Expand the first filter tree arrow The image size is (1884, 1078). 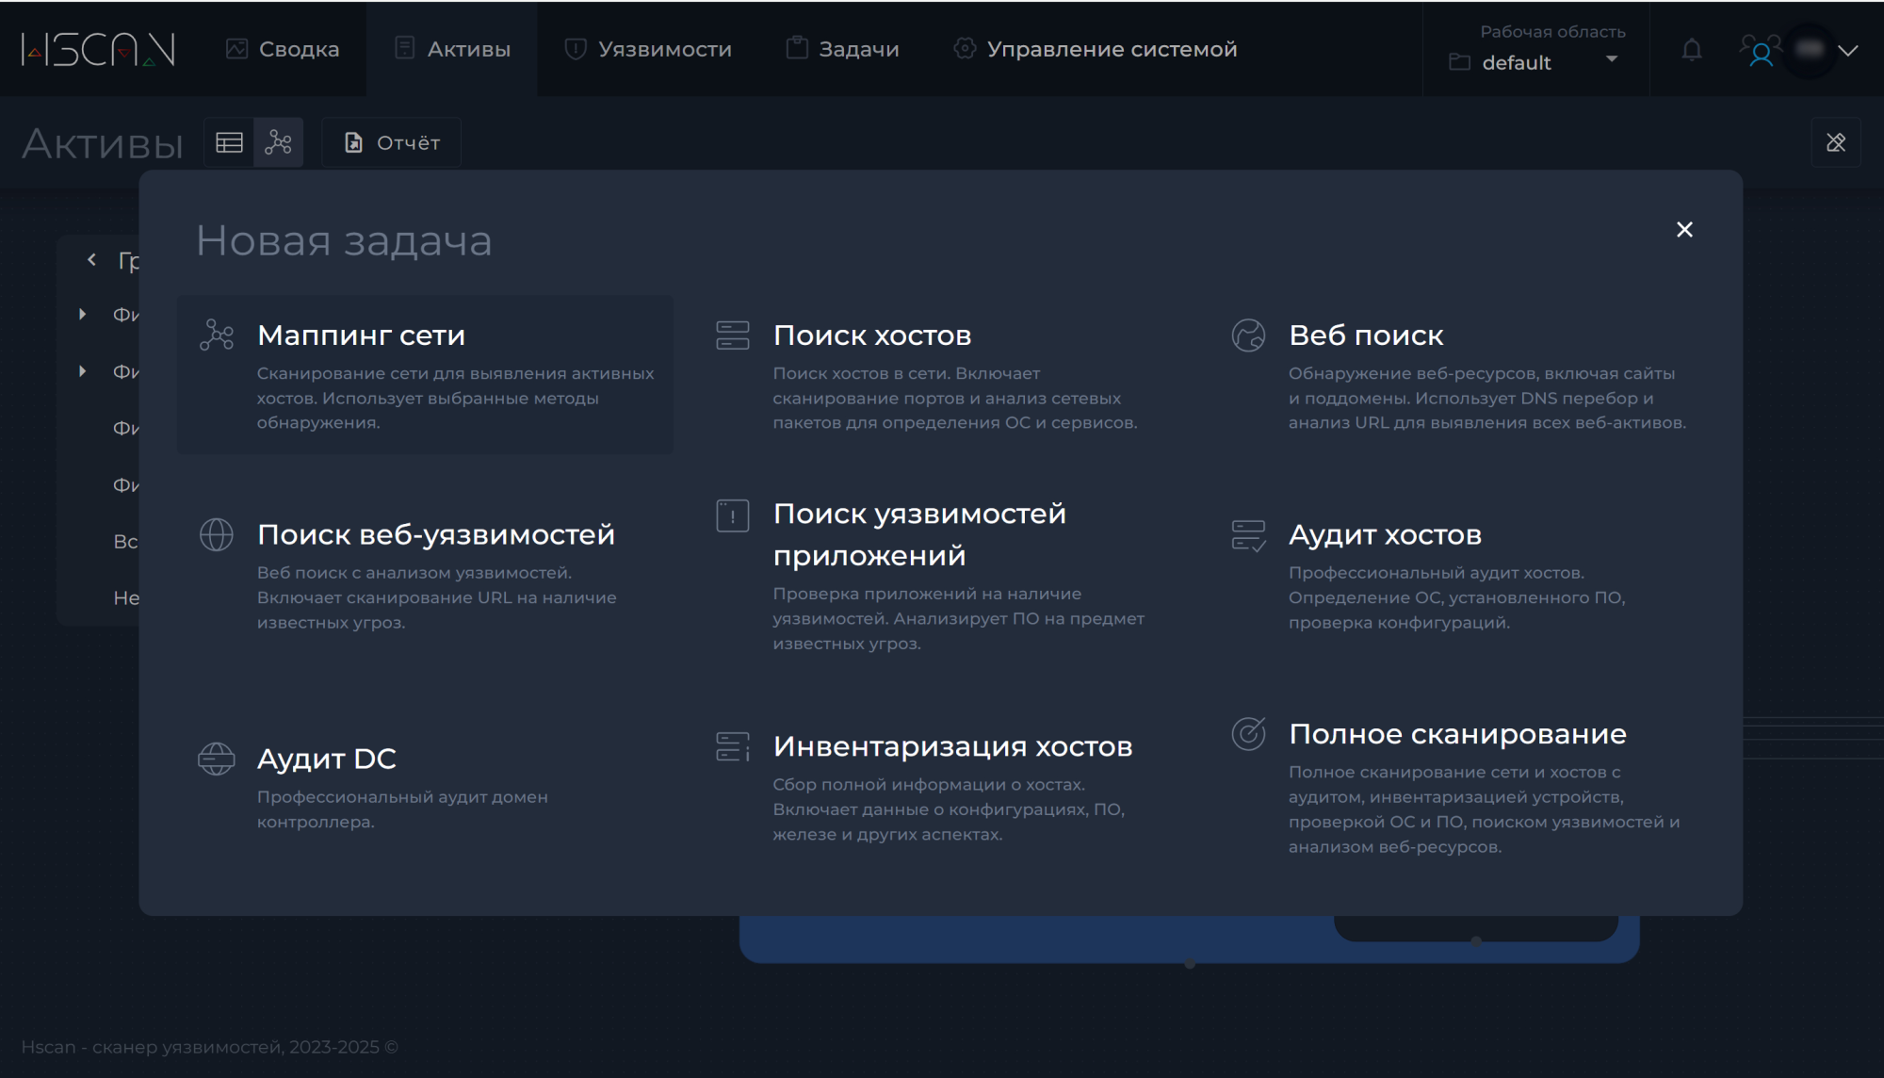tap(83, 314)
